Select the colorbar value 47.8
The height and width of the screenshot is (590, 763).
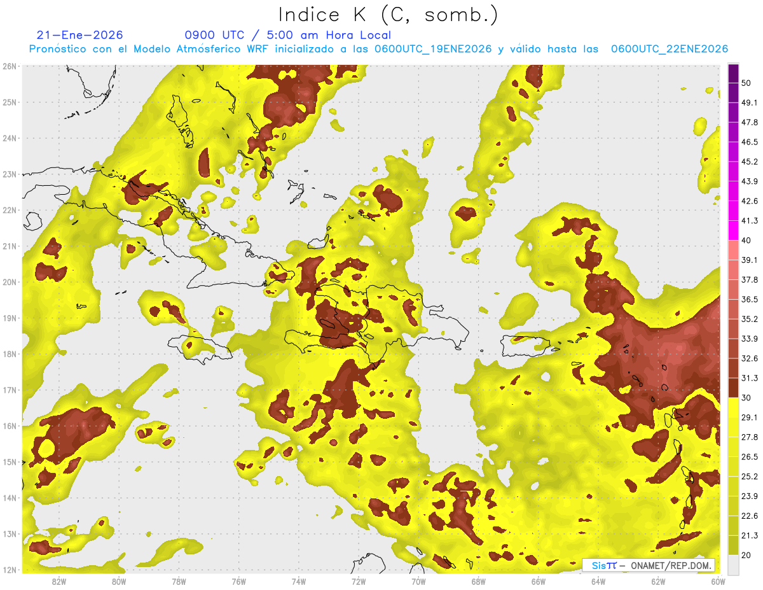coord(749,122)
